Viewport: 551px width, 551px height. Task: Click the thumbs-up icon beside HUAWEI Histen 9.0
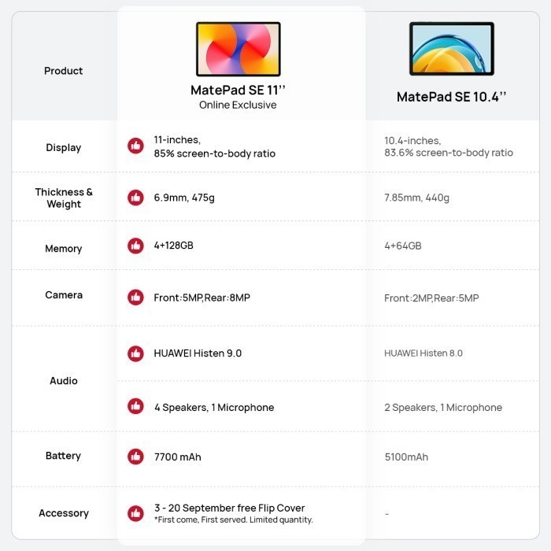coord(135,353)
